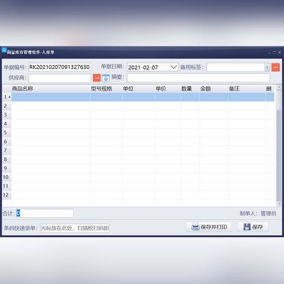Click the 金额 column header
This screenshot has width=284, height=284.
click(x=206, y=89)
